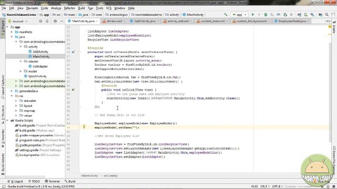The image size is (337, 189).
Task: Click the Search Everywhere magnifier icon
Action: coord(327,15)
